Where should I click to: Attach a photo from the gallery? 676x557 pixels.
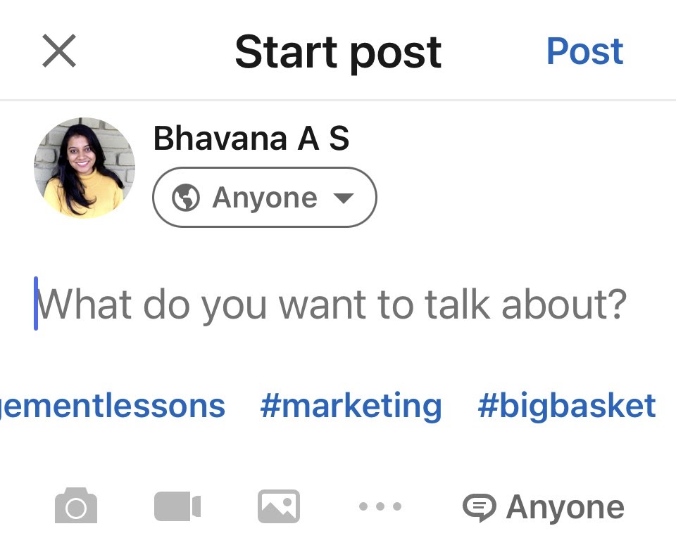[279, 506]
